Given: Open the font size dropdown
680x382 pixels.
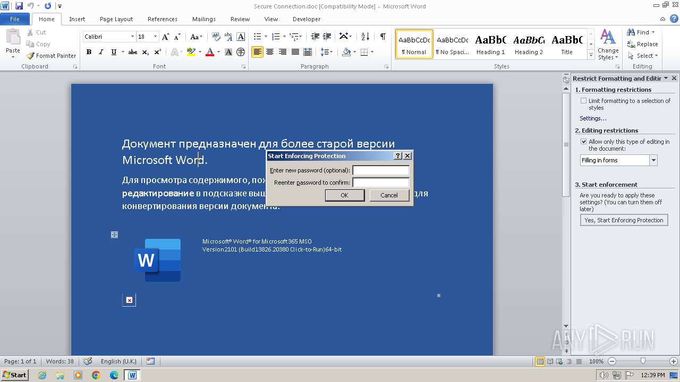Looking at the screenshot, I should click(x=155, y=37).
